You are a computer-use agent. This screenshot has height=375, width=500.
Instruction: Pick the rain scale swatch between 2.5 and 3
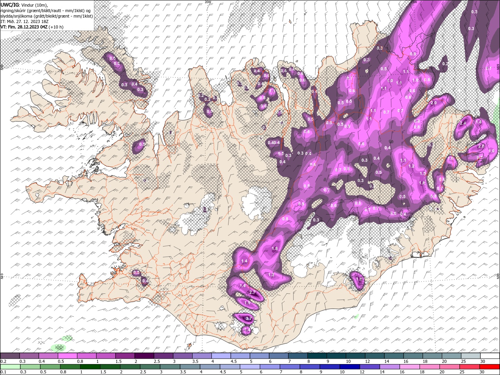[x=150, y=367]
